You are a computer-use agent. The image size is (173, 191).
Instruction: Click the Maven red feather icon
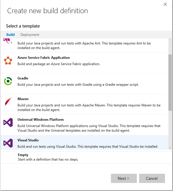8,102
